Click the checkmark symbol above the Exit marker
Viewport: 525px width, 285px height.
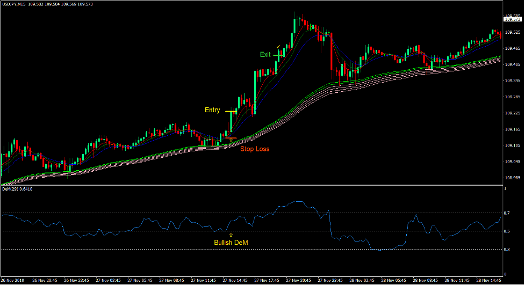(278, 47)
